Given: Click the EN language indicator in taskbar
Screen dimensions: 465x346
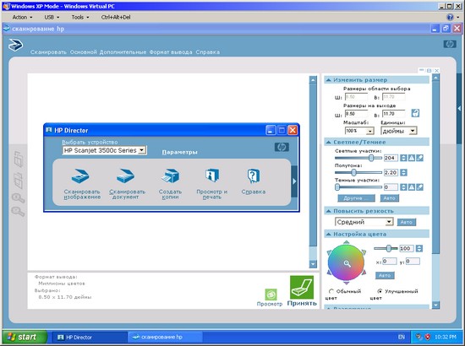Looking at the screenshot, I should (401, 337).
